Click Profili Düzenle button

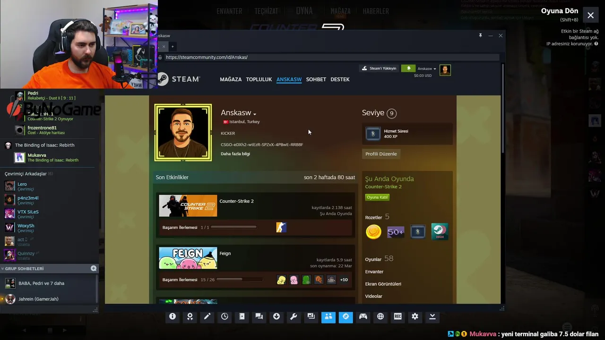(x=381, y=154)
